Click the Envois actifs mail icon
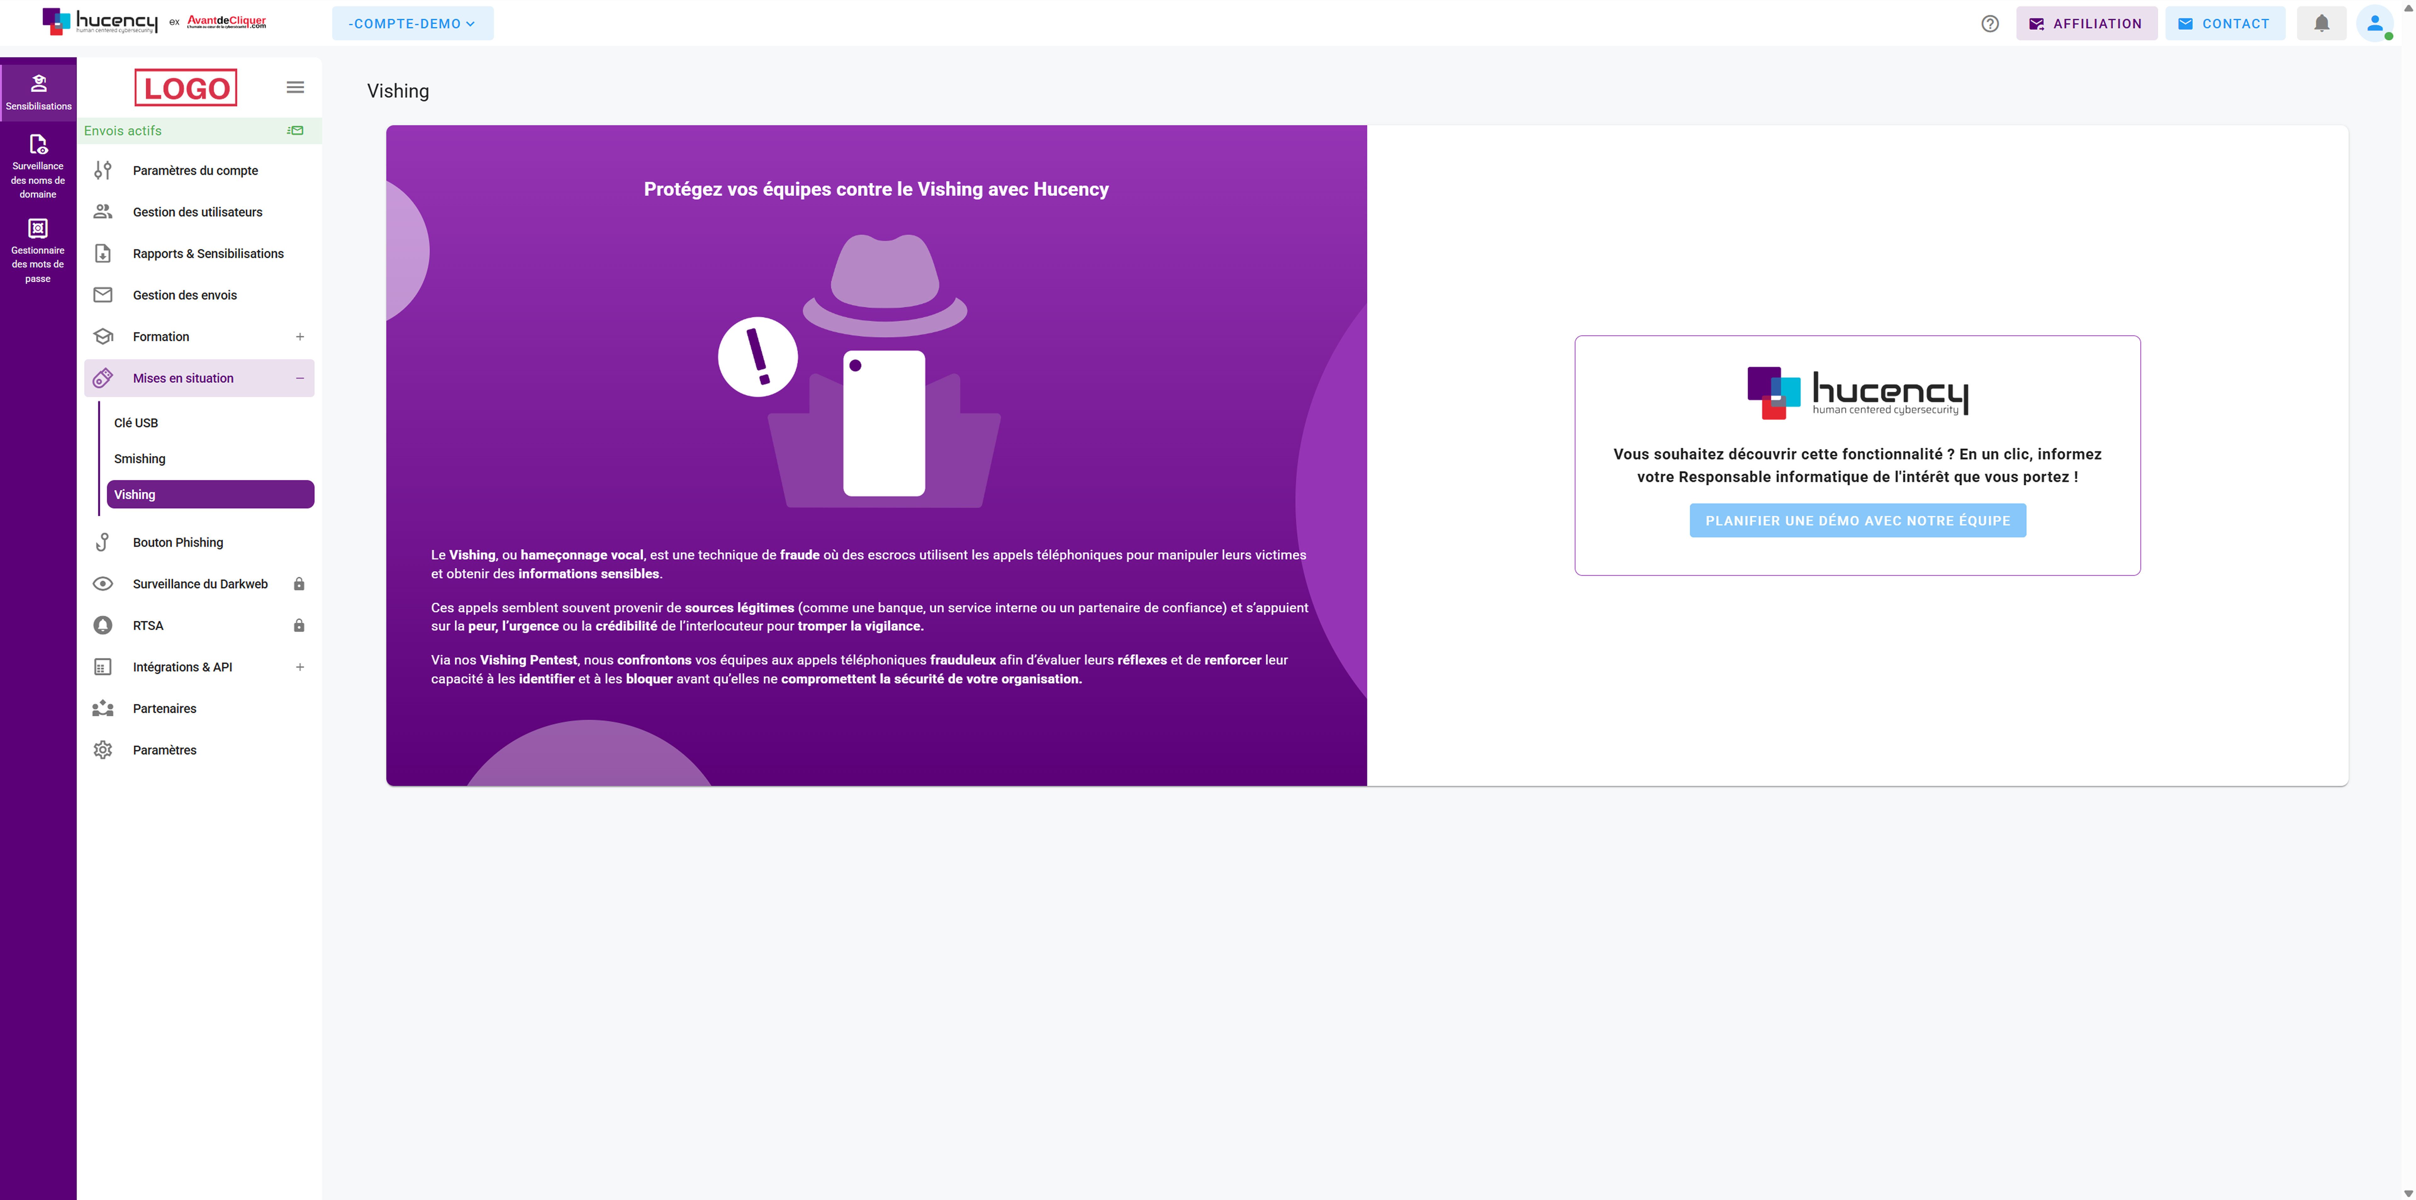The height and width of the screenshot is (1200, 2416). click(295, 131)
